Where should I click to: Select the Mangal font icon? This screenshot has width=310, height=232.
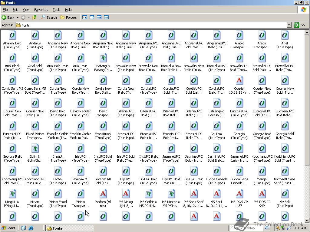click(x=262, y=172)
